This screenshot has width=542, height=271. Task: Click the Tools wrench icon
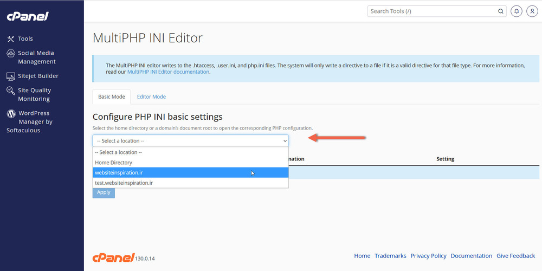point(11,38)
